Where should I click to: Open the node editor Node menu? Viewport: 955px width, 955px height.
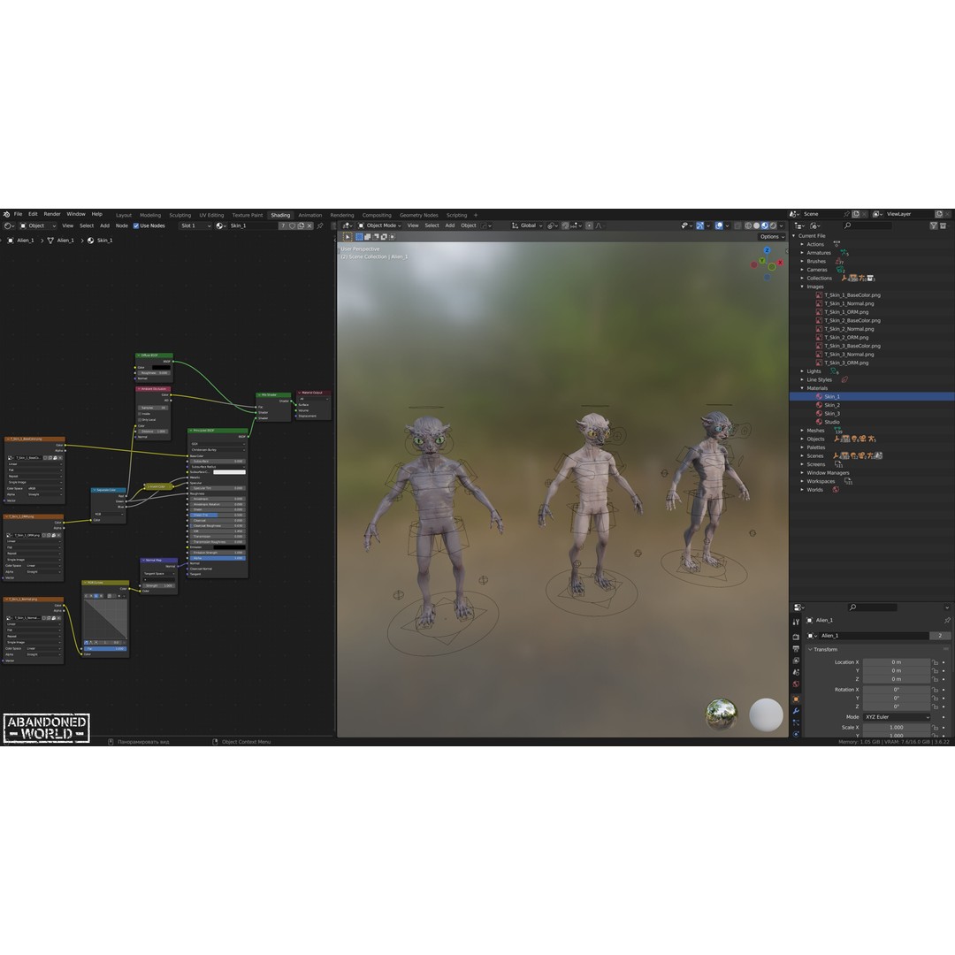point(122,226)
